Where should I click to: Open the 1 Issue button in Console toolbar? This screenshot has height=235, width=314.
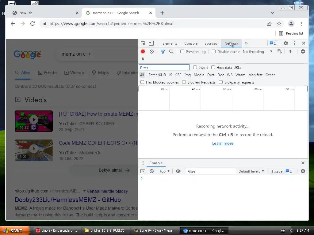(281, 171)
